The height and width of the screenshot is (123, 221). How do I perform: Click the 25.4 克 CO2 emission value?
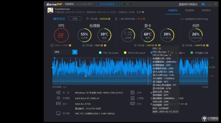click(x=141, y=19)
